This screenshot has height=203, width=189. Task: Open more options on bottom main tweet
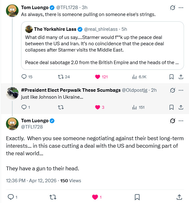[x=181, y=121]
